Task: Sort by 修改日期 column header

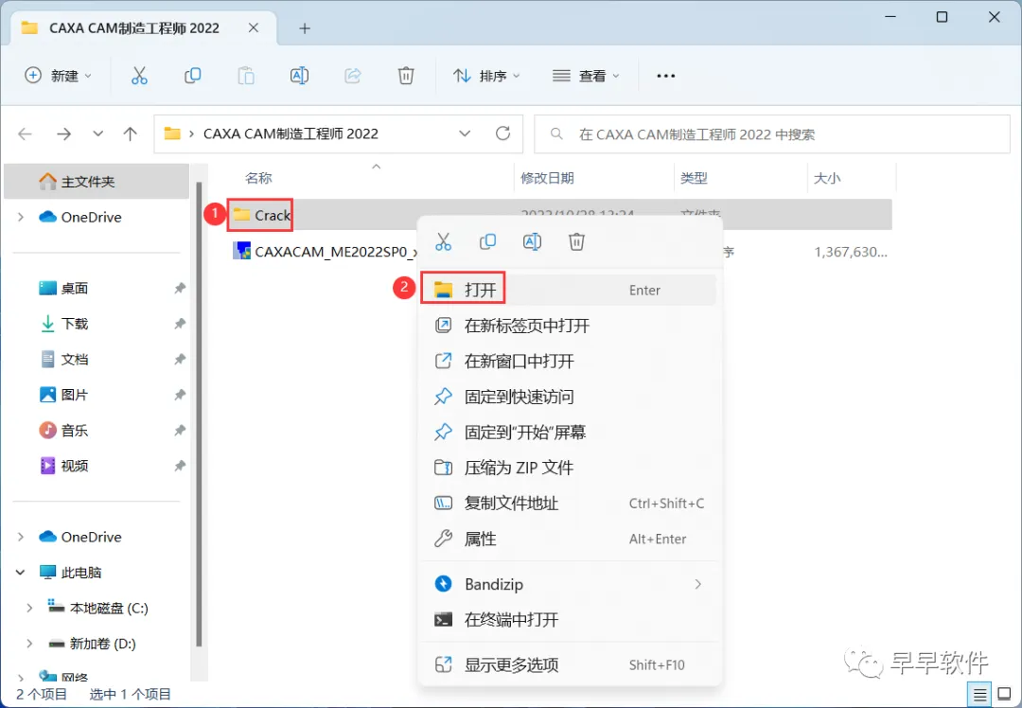Action: tap(547, 178)
